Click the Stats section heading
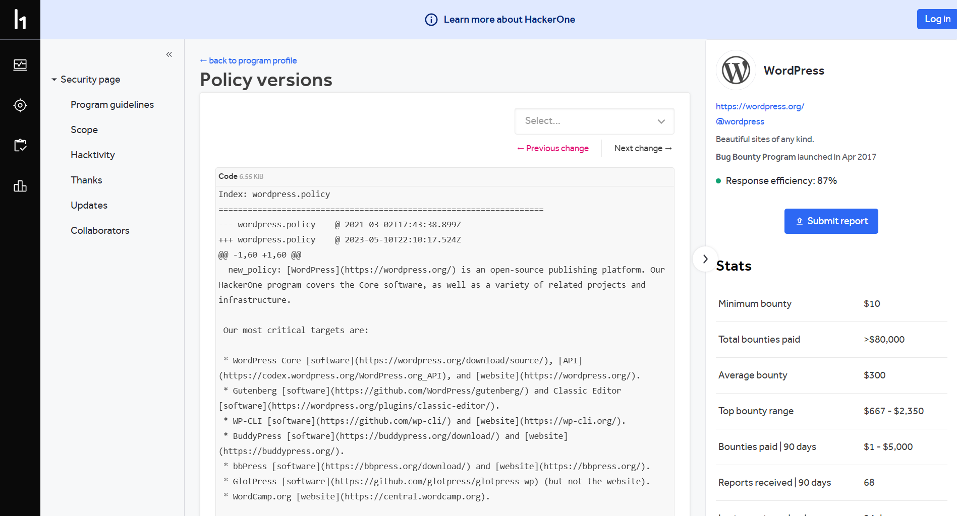Viewport: 957px width, 516px height. coord(734,266)
